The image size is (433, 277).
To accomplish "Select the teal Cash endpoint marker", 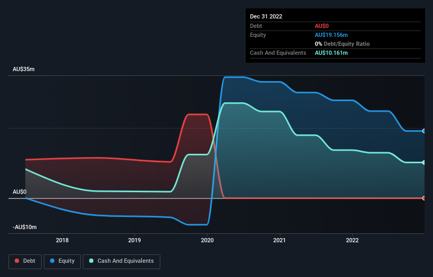I will pyautogui.click(x=424, y=163).
